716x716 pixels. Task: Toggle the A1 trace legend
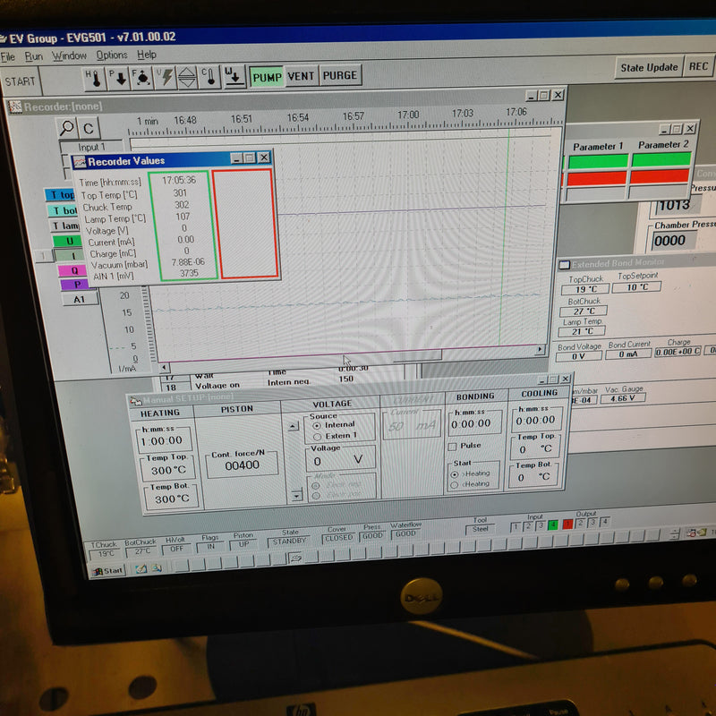(80, 299)
